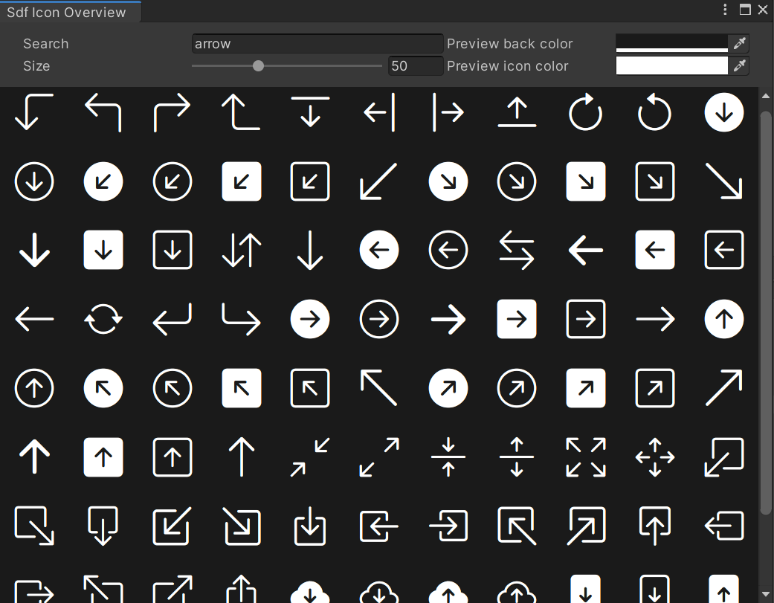This screenshot has height=603, width=774.
Task: Pick the arrow-bar-right icon
Action: [448, 112]
